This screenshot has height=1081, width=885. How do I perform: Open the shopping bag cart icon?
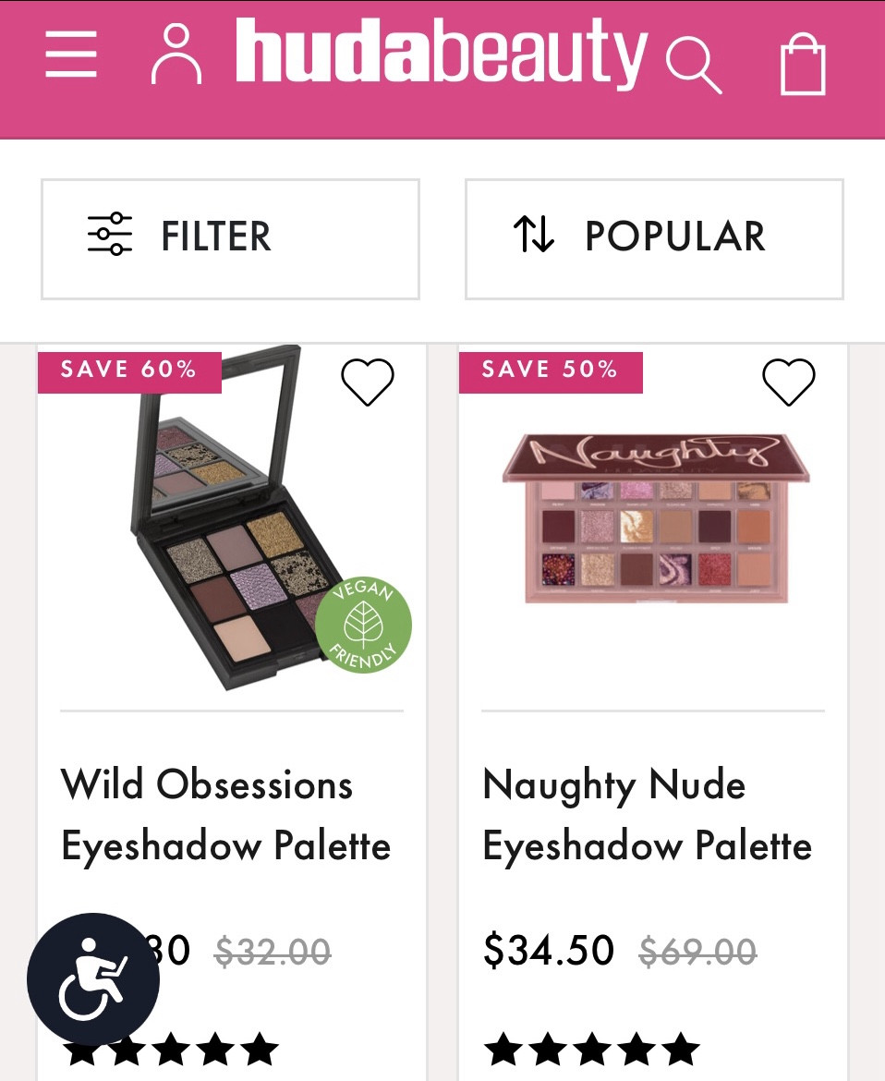(x=803, y=63)
